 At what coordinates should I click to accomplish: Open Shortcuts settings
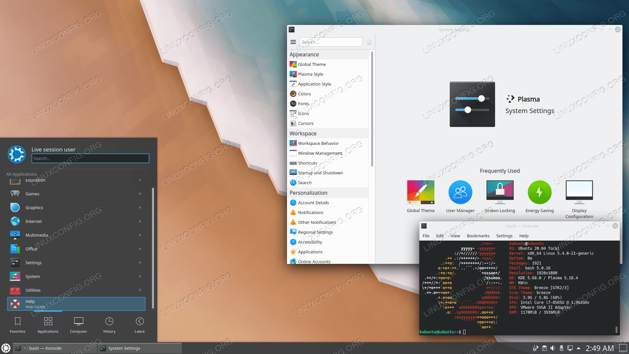tap(328, 163)
